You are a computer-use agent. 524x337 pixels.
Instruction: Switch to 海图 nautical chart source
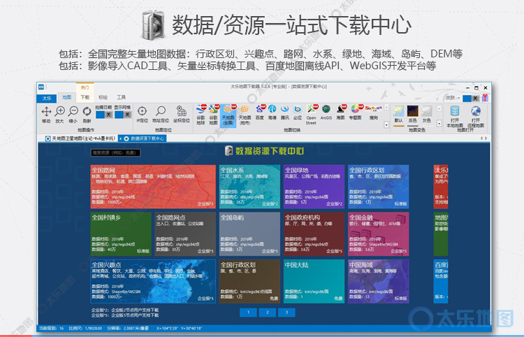tap(340, 113)
